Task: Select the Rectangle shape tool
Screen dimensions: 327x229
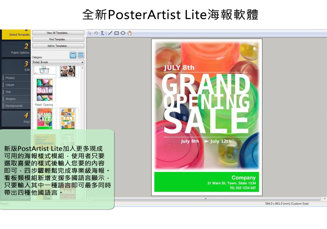Action: pos(117,33)
